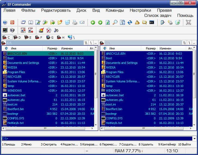This screenshot has width=198, height=155.
Task: Click left panel vertical scrollbar thumb
Action: click(x=96, y=74)
